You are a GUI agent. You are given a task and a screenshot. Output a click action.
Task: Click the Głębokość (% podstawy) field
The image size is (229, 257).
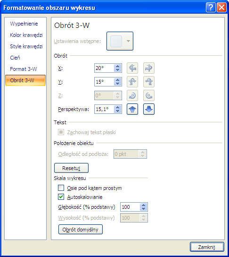(130, 207)
